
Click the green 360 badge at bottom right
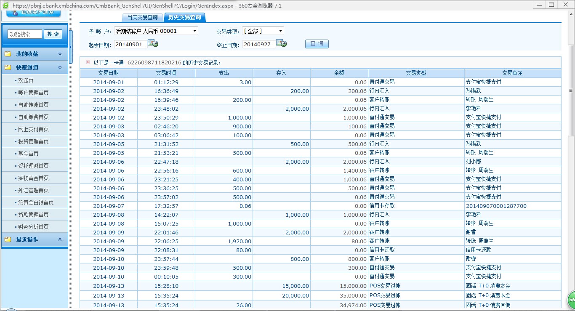click(x=571, y=300)
